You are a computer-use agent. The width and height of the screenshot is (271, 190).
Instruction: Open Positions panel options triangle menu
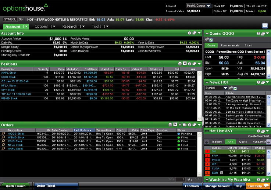199,64
